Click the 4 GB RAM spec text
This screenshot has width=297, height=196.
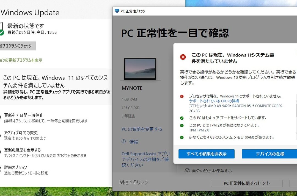129,99
